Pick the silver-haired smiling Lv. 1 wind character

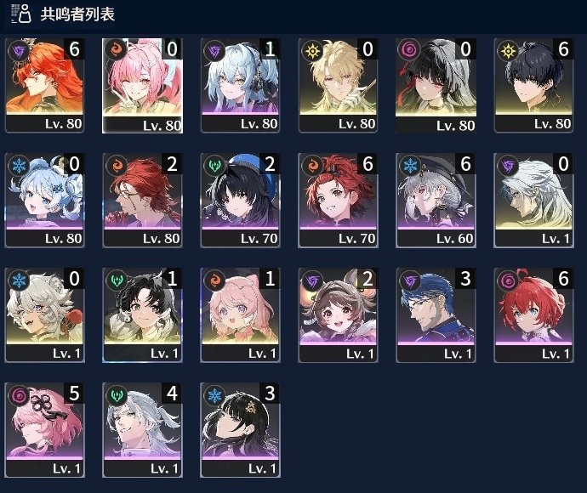[x=143, y=430]
